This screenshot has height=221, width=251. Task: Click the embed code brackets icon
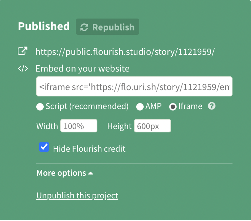point(23,69)
